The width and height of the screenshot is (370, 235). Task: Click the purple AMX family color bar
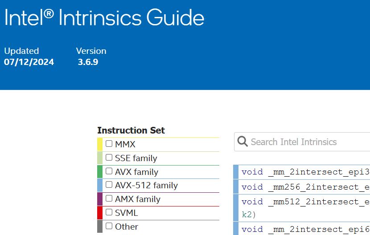(x=100, y=199)
